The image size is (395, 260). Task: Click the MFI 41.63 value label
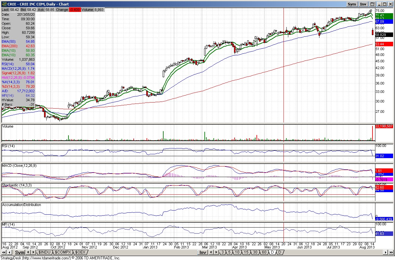click(x=384, y=234)
